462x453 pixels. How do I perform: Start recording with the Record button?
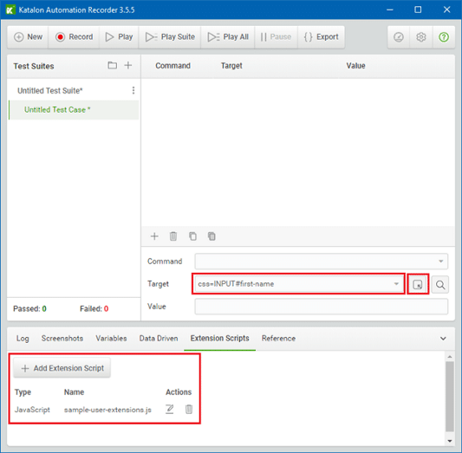[74, 37]
